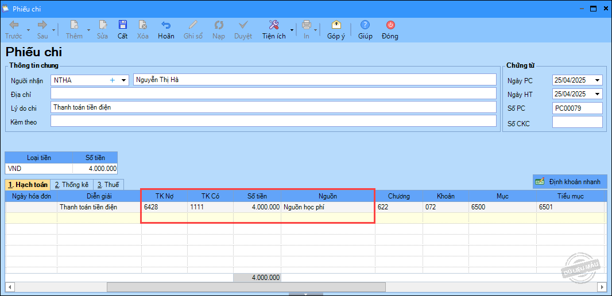This screenshot has height=296, width=612.
Task: Click the Chương cell 622
Action: pos(399,207)
